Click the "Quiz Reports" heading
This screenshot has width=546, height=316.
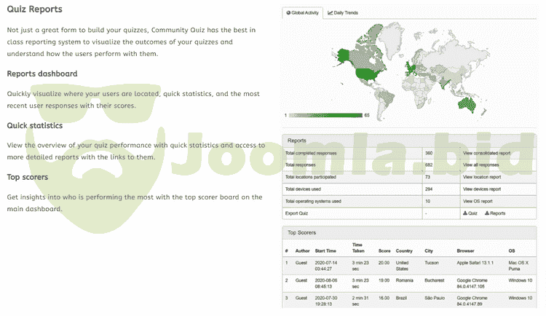coord(34,9)
